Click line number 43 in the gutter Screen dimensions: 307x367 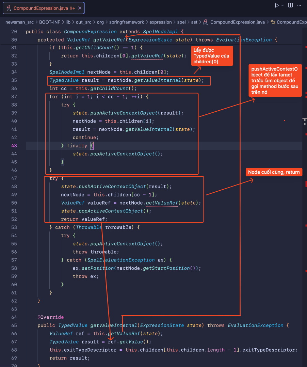pyautogui.click(x=14, y=146)
